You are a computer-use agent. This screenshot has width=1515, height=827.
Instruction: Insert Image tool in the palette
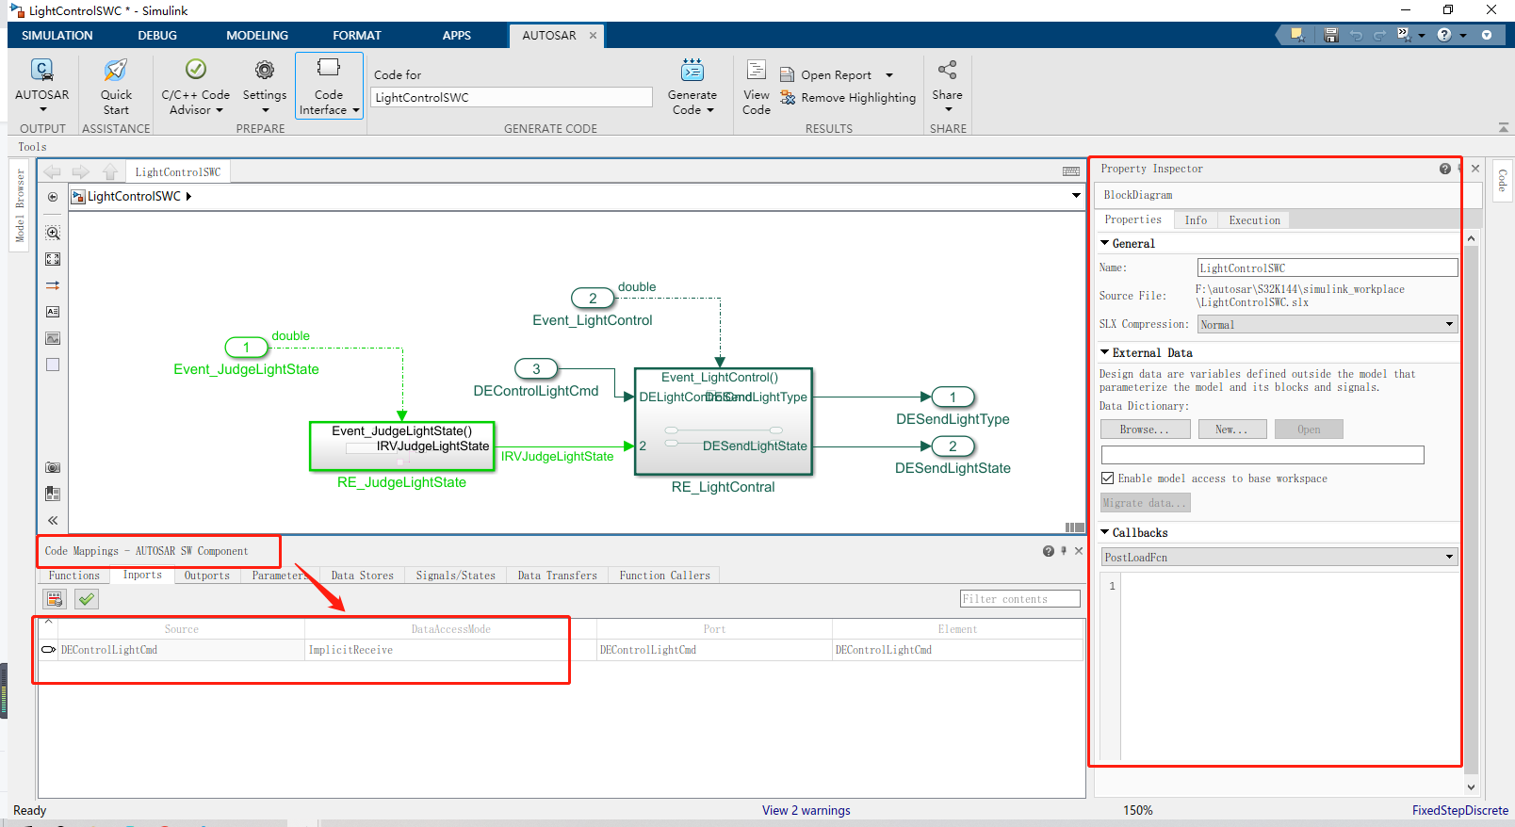[x=53, y=338]
